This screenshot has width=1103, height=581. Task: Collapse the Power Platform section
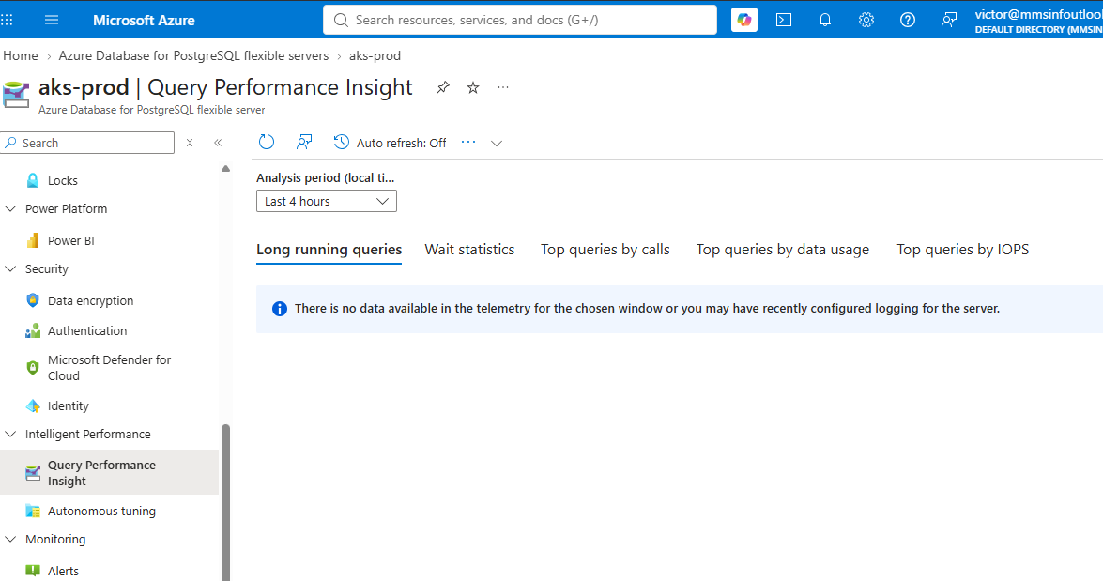tap(10, 209)
